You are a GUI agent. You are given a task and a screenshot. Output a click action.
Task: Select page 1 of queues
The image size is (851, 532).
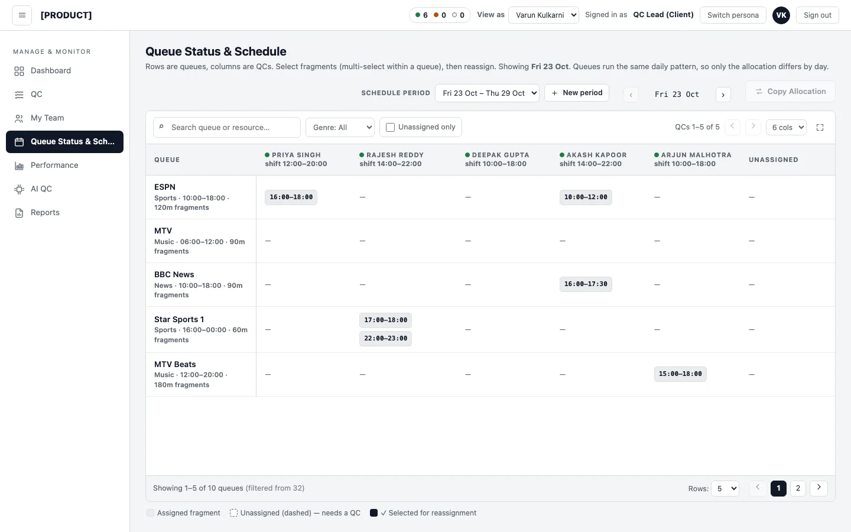pyautogui.click(x=778, y=488)
